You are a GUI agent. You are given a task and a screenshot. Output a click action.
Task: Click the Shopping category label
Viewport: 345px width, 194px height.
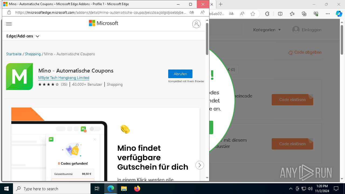click(115, 84)
